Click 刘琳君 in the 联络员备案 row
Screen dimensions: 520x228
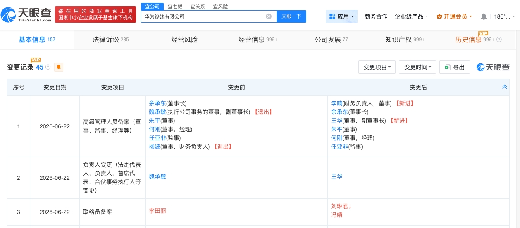coord(341,206)
